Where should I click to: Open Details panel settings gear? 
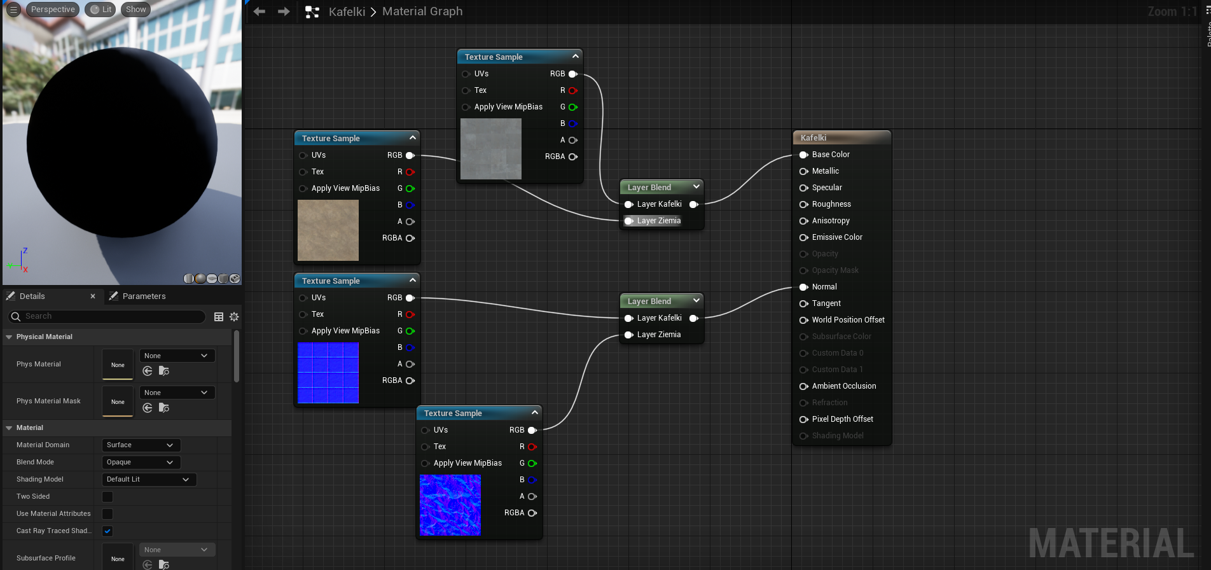point(234,317)
